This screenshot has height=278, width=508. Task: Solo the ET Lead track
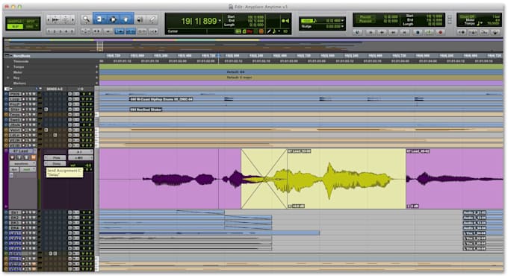tap(26, 157)
